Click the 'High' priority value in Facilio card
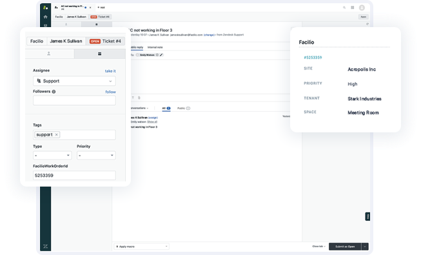The height and width of the screenshot is (255, 421). (x=353, y=84)
